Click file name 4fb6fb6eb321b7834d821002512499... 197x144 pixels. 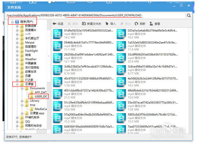(x=153, y=91)
